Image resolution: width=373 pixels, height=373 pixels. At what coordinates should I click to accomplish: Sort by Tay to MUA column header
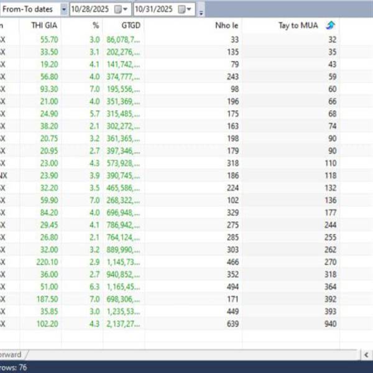(x=298, y=25)
